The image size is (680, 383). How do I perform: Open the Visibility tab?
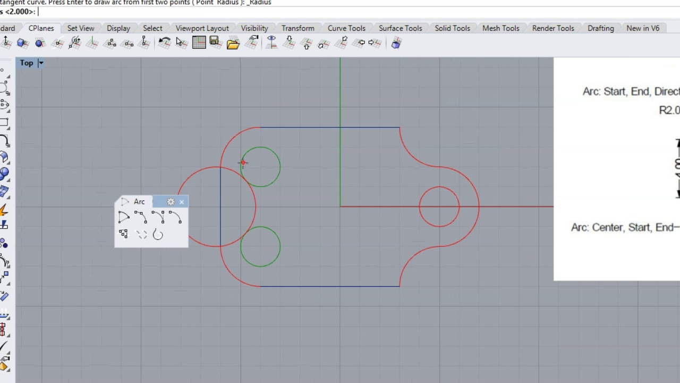click(x=254, y=28)
